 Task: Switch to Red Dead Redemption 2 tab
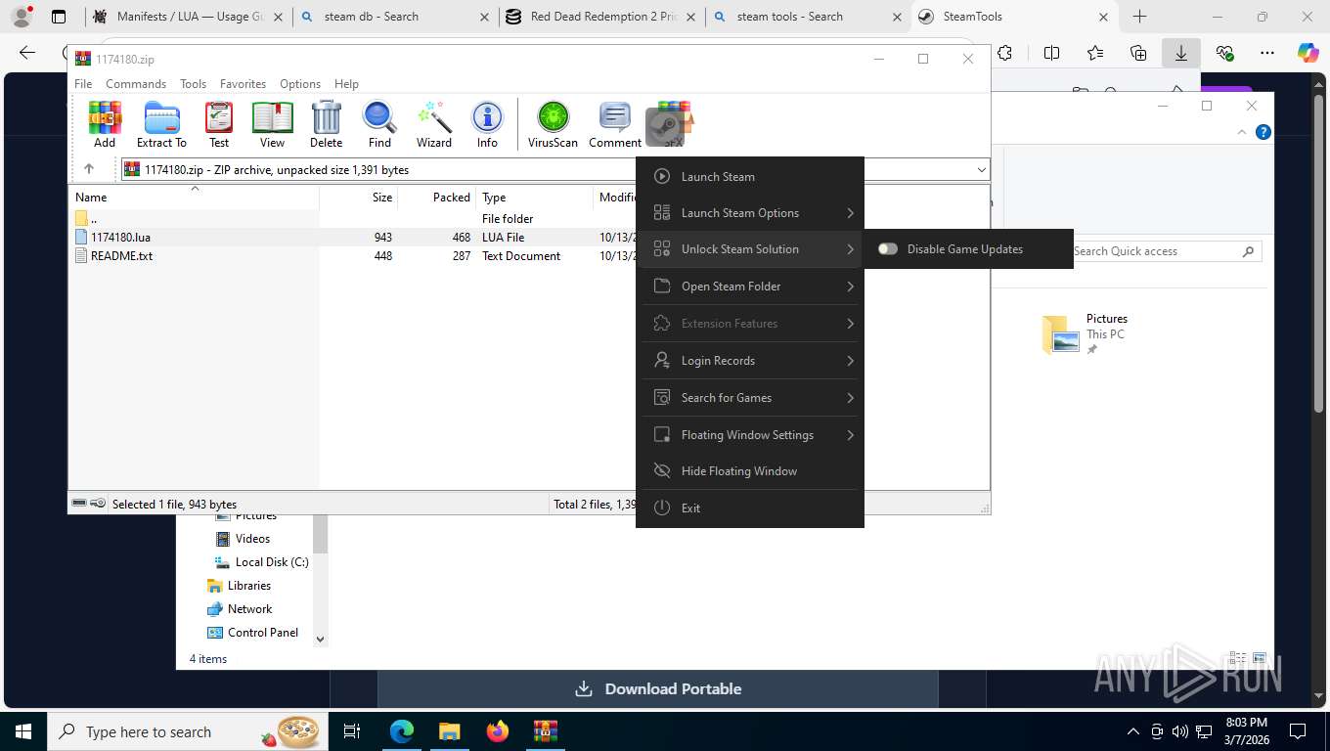(599, 17)
